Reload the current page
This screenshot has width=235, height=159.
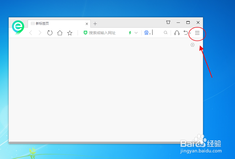50,33
